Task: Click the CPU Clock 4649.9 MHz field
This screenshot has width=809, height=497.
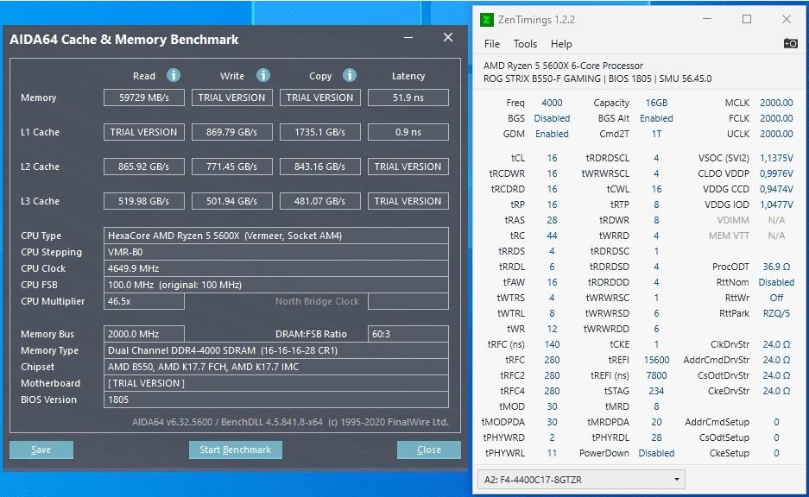Action: coord(276,268)
